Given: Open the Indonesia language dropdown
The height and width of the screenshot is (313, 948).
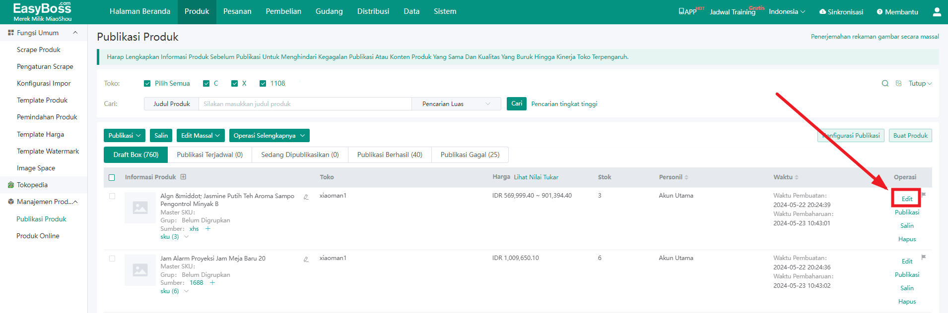Looking at the screenshot, I should [787, 11].
